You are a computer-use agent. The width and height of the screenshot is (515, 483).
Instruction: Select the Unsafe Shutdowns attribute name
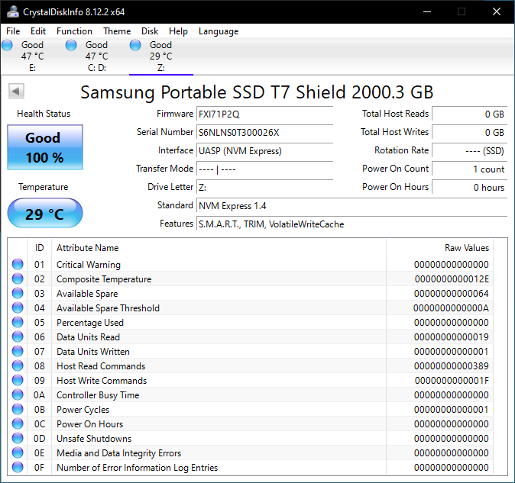click(x=94, y=439)
